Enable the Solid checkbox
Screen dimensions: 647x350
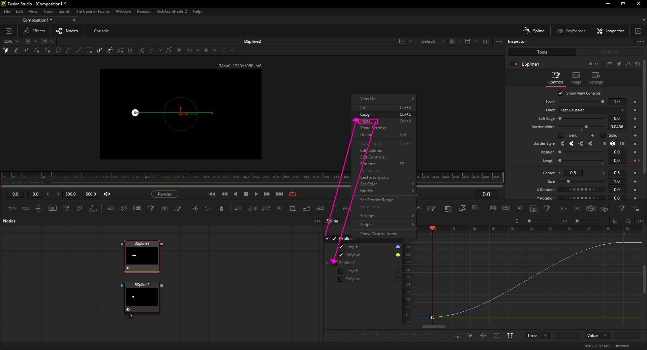tap(603, 135)
